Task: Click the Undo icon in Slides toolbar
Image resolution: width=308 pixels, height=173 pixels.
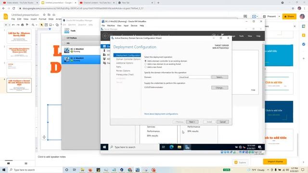Action: point(13,25)
